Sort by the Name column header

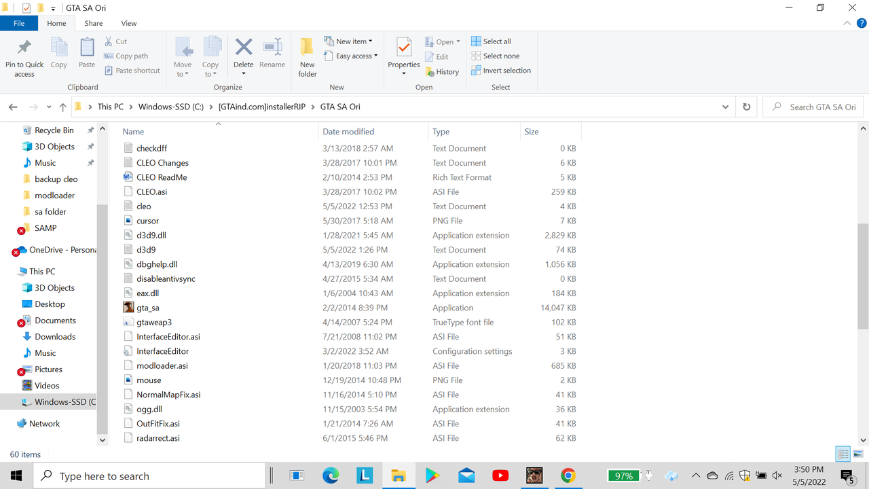[219, 132]
